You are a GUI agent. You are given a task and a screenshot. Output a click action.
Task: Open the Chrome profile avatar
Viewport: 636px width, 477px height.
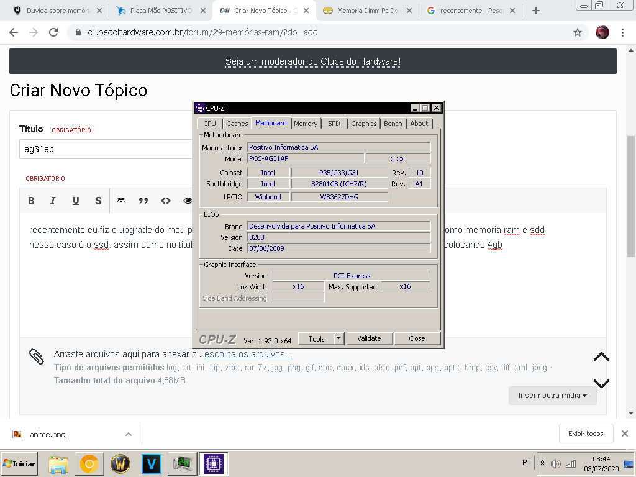click(x=602, y=32)
